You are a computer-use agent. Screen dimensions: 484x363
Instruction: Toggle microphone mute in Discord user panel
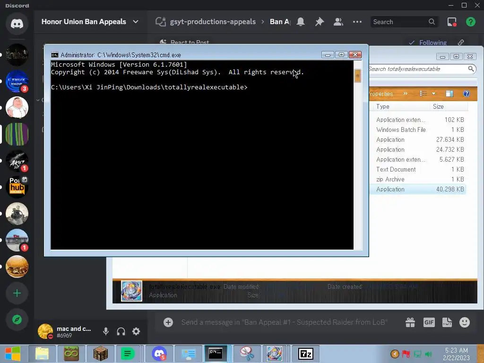[106, 331]
